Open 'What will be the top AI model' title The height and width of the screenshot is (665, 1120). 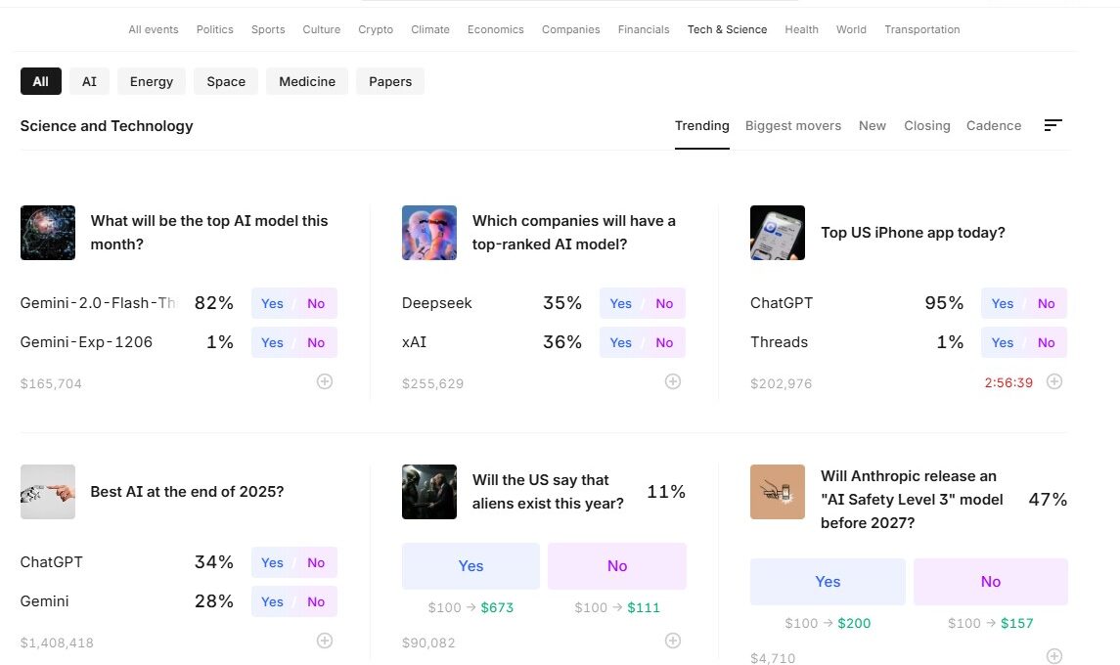tap(209, 233)
